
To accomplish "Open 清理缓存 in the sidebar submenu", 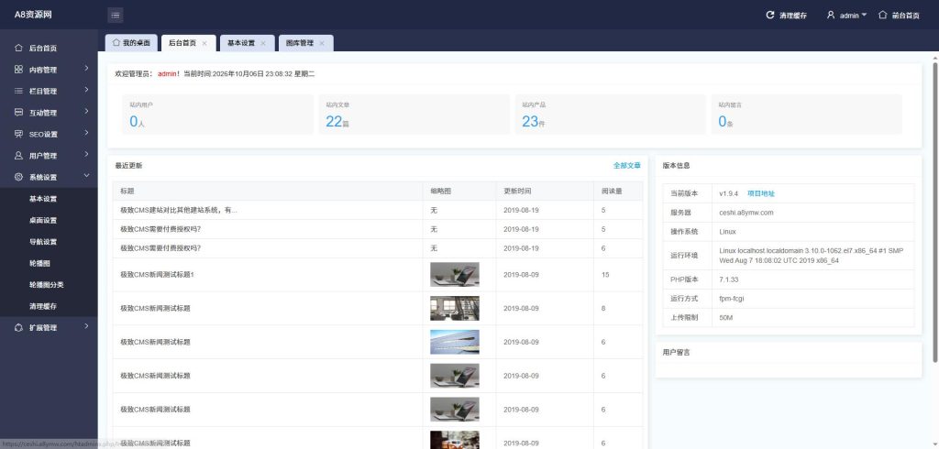I will (x=43, y=307).
